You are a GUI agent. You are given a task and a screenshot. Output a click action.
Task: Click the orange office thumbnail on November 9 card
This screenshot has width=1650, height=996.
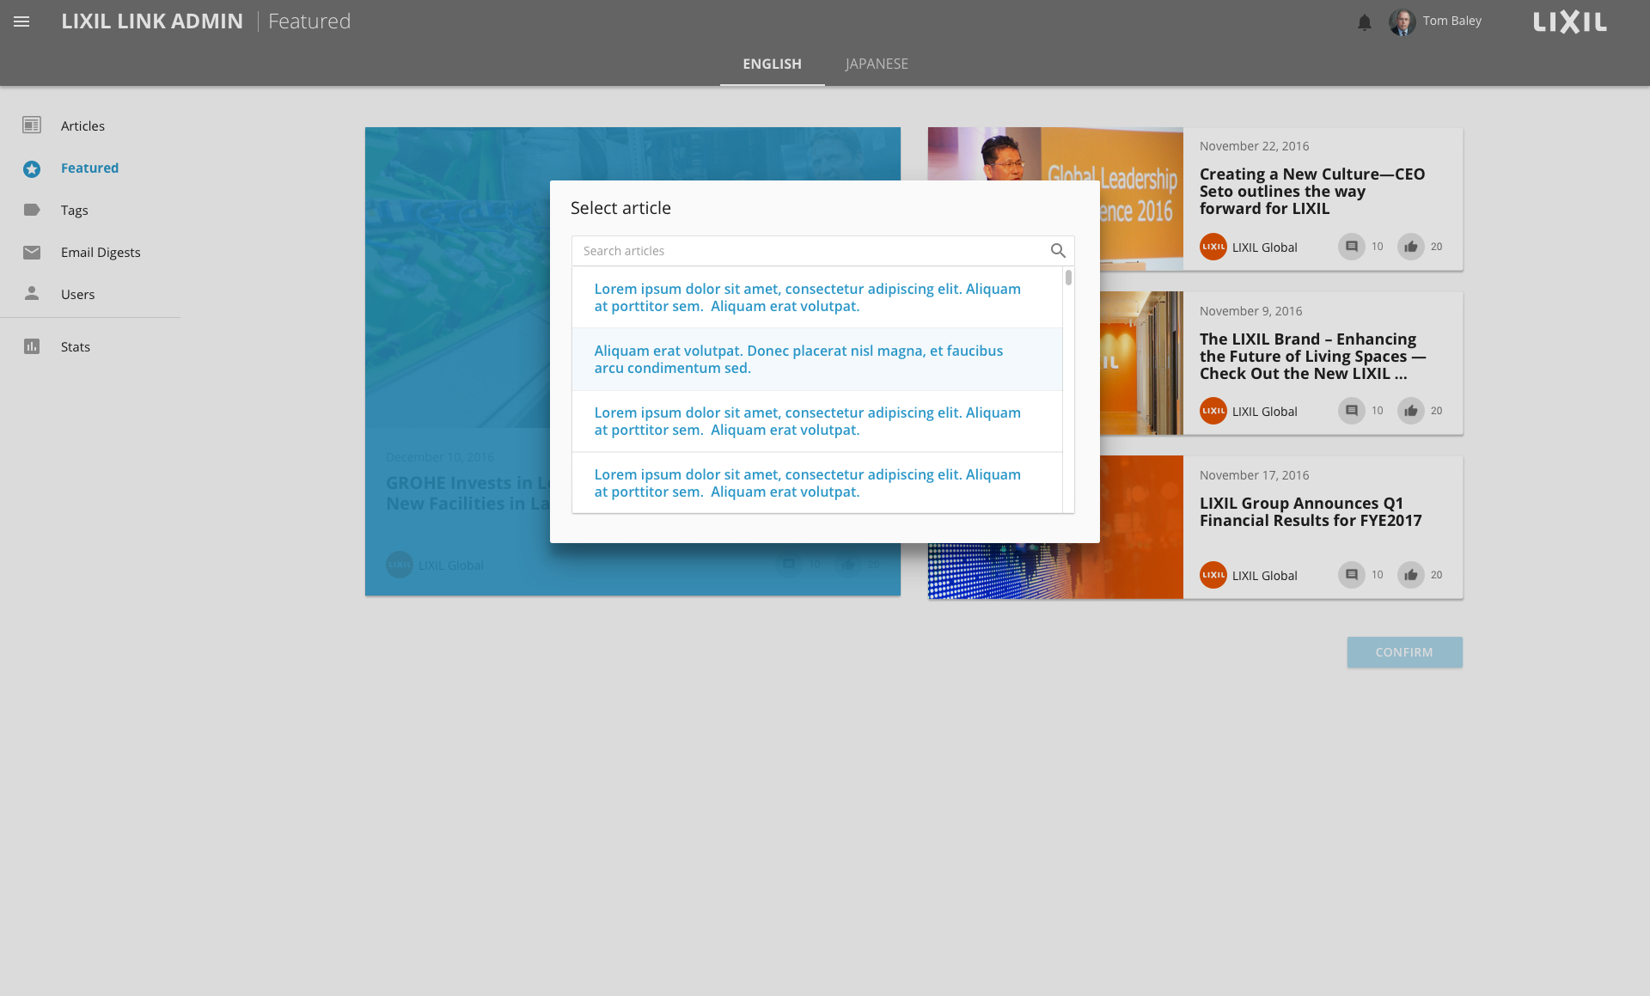(x=1141, y=363)
